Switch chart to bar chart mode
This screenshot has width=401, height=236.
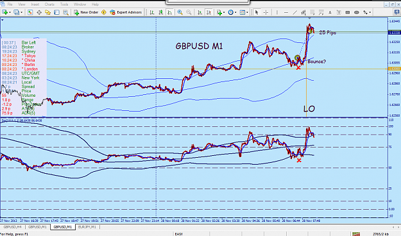click(x=152, y=12)
